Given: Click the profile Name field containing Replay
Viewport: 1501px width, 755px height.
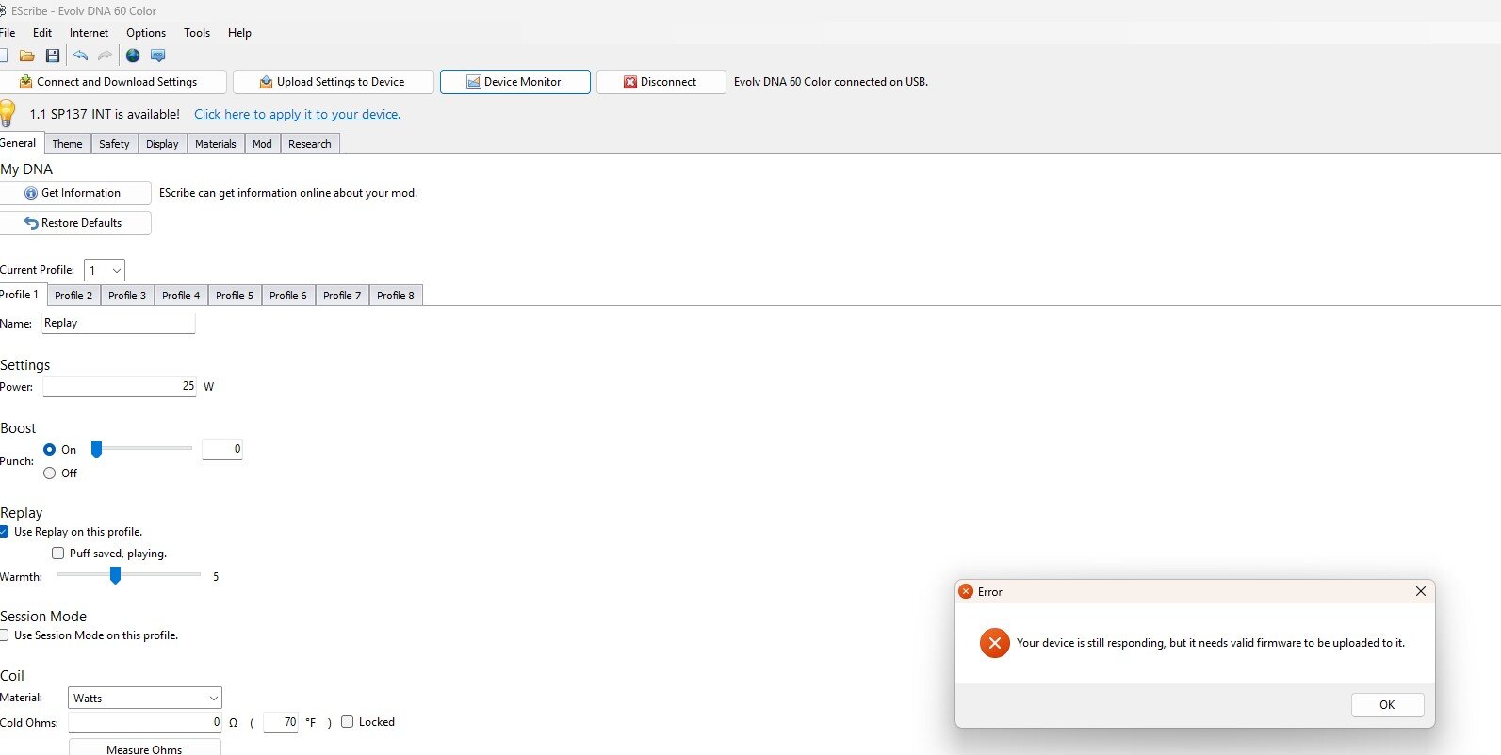Looking at the screenshot, I should pyautogui.click(x=119, y=323).
